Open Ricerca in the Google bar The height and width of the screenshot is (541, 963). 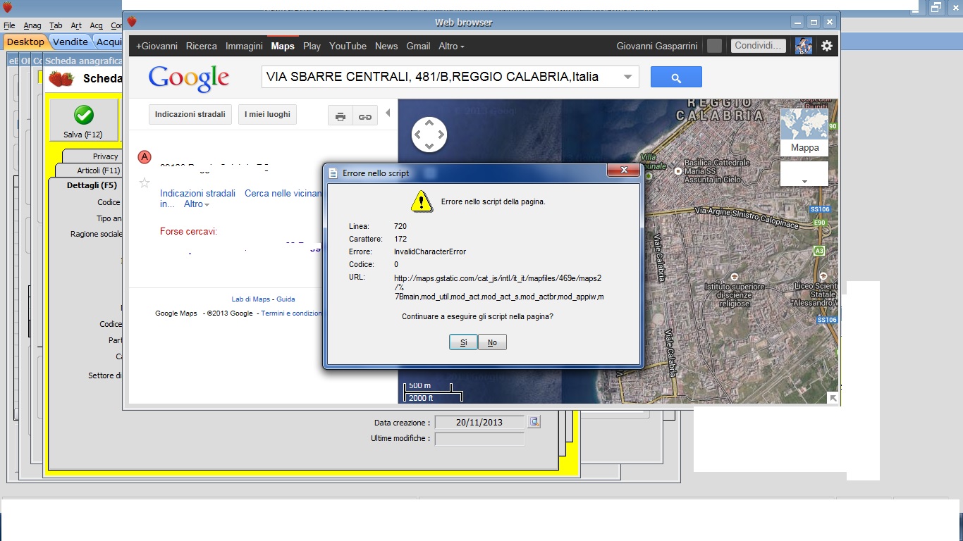coord(202,46)
